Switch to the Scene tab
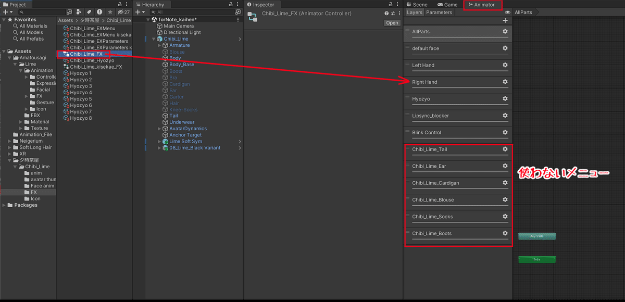This screenshot has height=302, width=625. point(417,5)
